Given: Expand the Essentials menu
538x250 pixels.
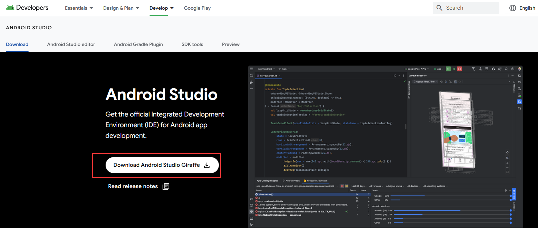Looking at the screenshot, I should point(79,8).
